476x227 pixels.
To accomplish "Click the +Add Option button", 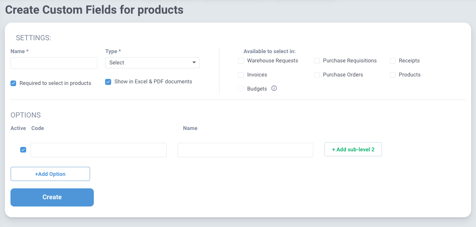I will point(50,174).
